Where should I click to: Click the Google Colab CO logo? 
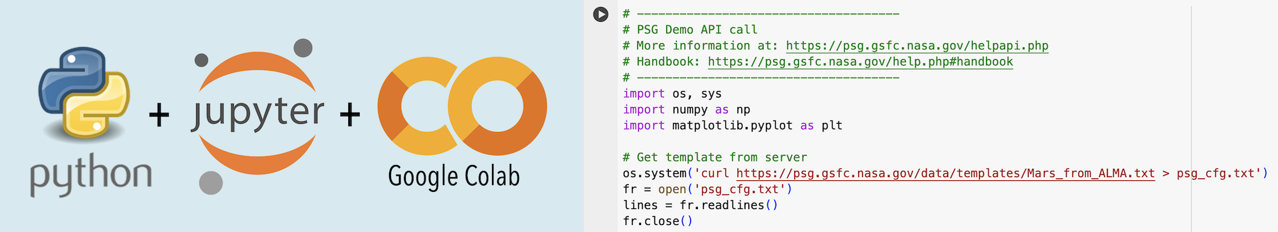pos(462,106)
